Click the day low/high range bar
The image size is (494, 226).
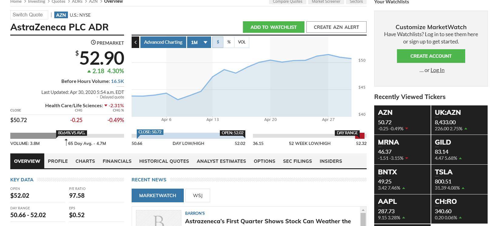pos(188,136)
